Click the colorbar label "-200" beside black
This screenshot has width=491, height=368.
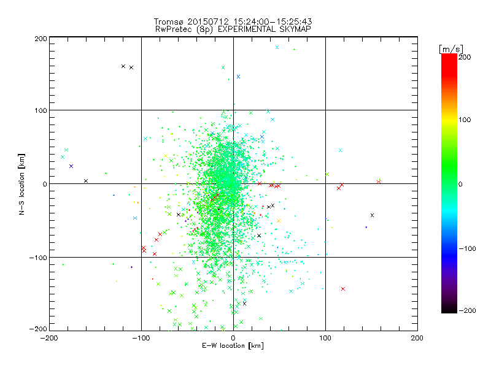pos(467,311)
